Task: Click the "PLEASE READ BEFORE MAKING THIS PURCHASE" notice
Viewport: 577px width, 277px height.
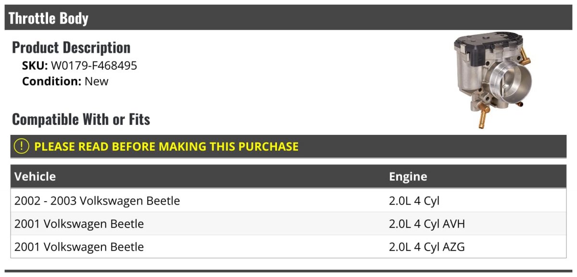Action: tap(166, 146)
